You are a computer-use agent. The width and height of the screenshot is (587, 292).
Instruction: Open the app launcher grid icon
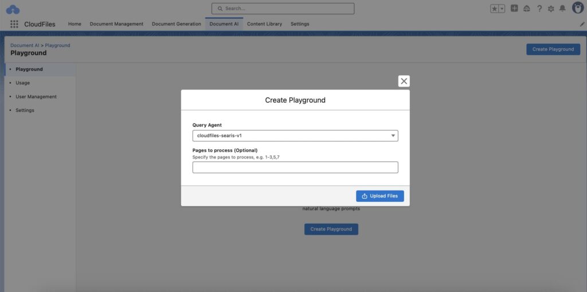tap(14, 24)
